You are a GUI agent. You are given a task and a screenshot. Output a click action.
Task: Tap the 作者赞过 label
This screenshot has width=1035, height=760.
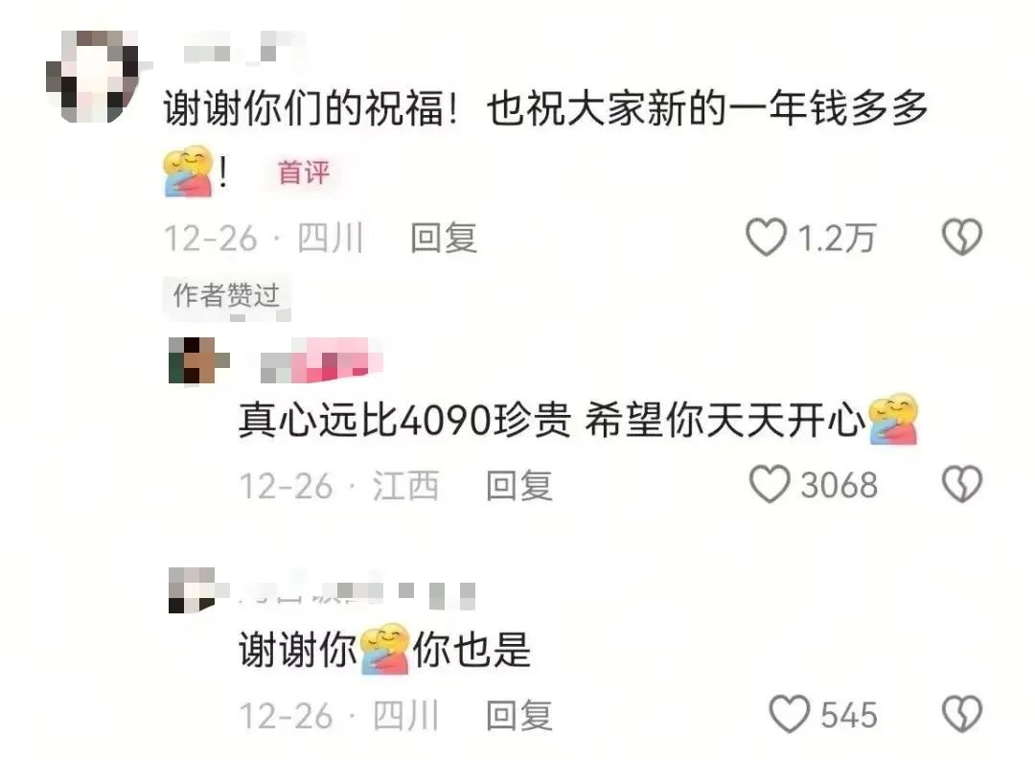click(x=226, y=294)
